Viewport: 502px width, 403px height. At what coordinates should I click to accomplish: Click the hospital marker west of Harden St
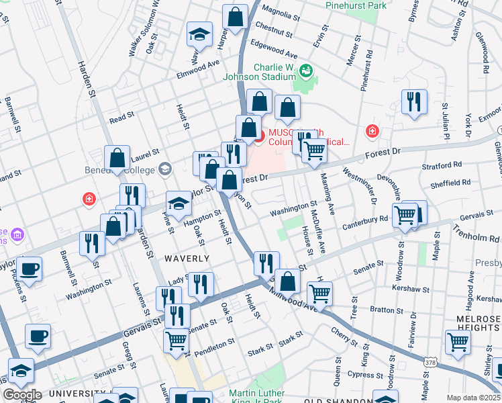pos(89,199)
